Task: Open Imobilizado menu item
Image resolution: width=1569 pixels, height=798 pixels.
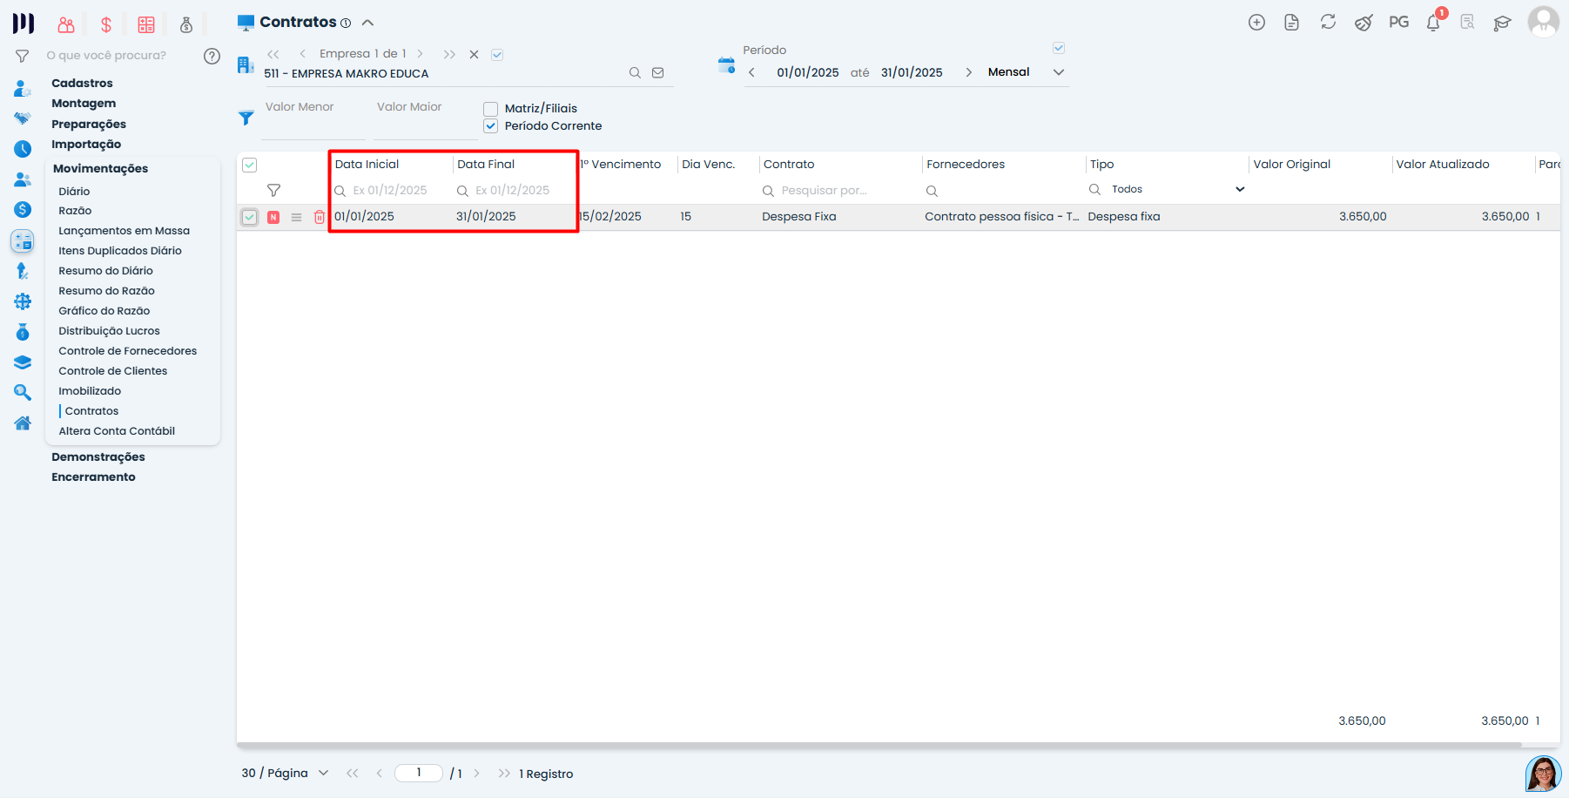Action: tap(90, 391)
